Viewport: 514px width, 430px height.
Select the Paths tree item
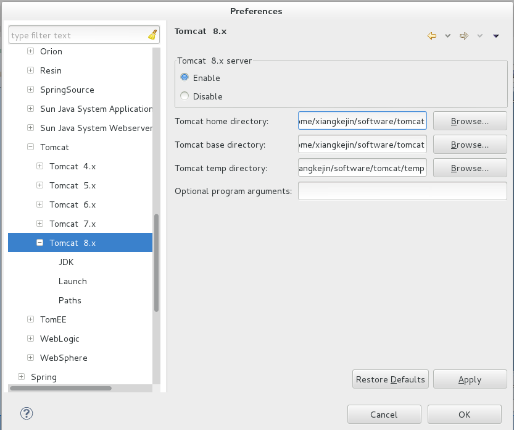[x=70, y=300]
